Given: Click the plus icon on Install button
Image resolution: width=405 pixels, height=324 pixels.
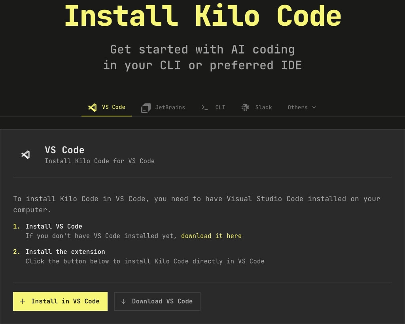Looking at the screenshot, I should coord(23,301).
